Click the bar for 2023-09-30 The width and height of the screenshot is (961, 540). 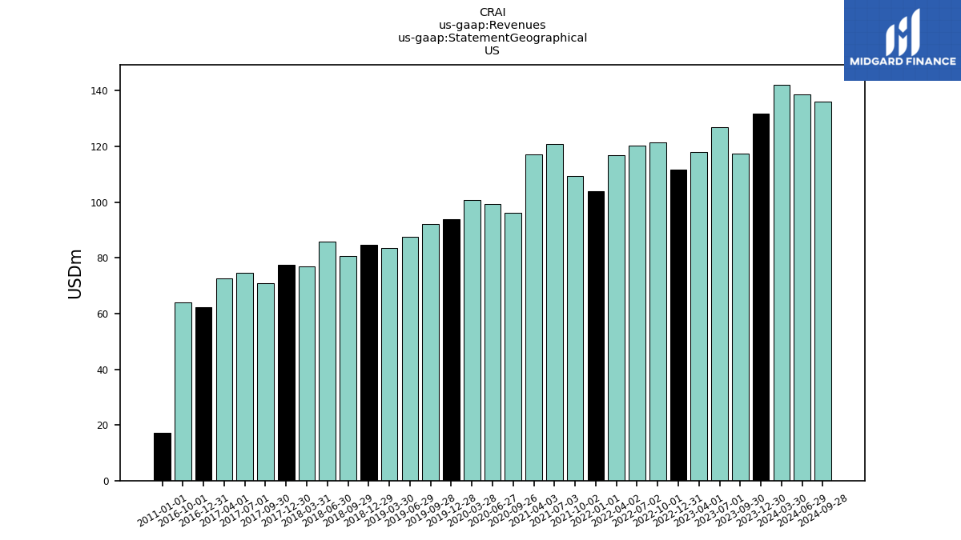click(x=741, y=317)
